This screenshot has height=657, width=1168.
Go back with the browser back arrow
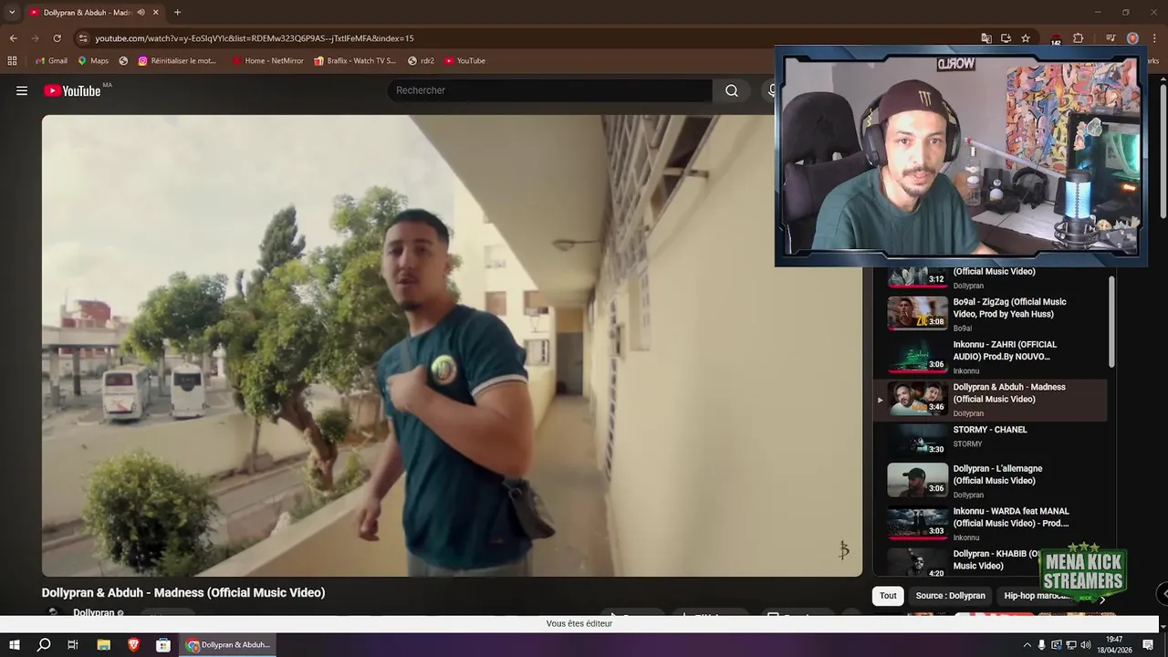pos(13,38)
